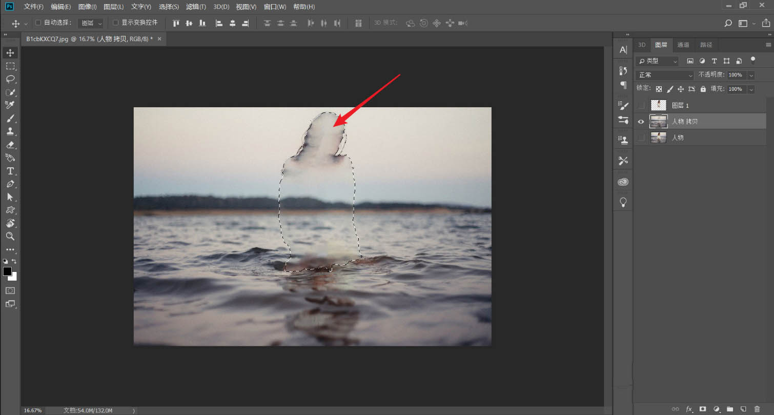Image resolution: width=774 pixels, height=415 pixels.
Task: Open the Character panel icon
Action: coord(623,50)
